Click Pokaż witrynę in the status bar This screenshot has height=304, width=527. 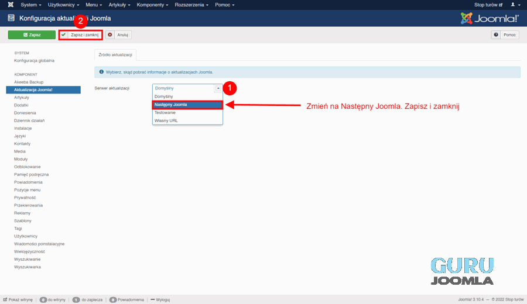[18, 300]
